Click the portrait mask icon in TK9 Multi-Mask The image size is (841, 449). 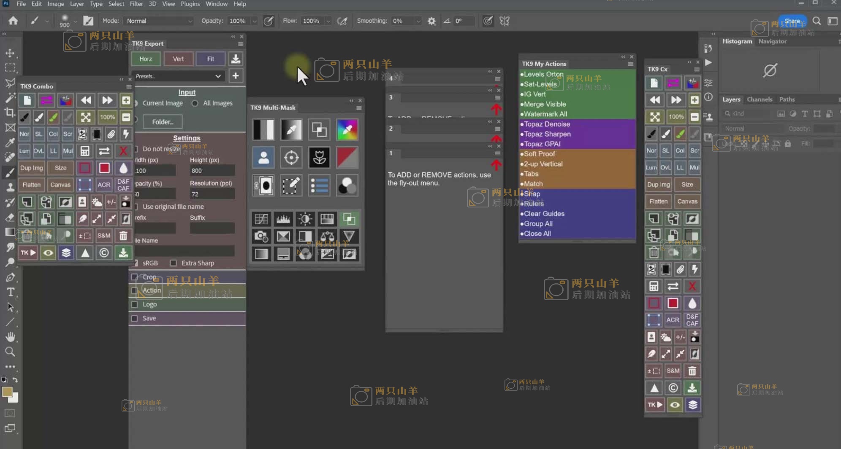(x=263, y=158)
